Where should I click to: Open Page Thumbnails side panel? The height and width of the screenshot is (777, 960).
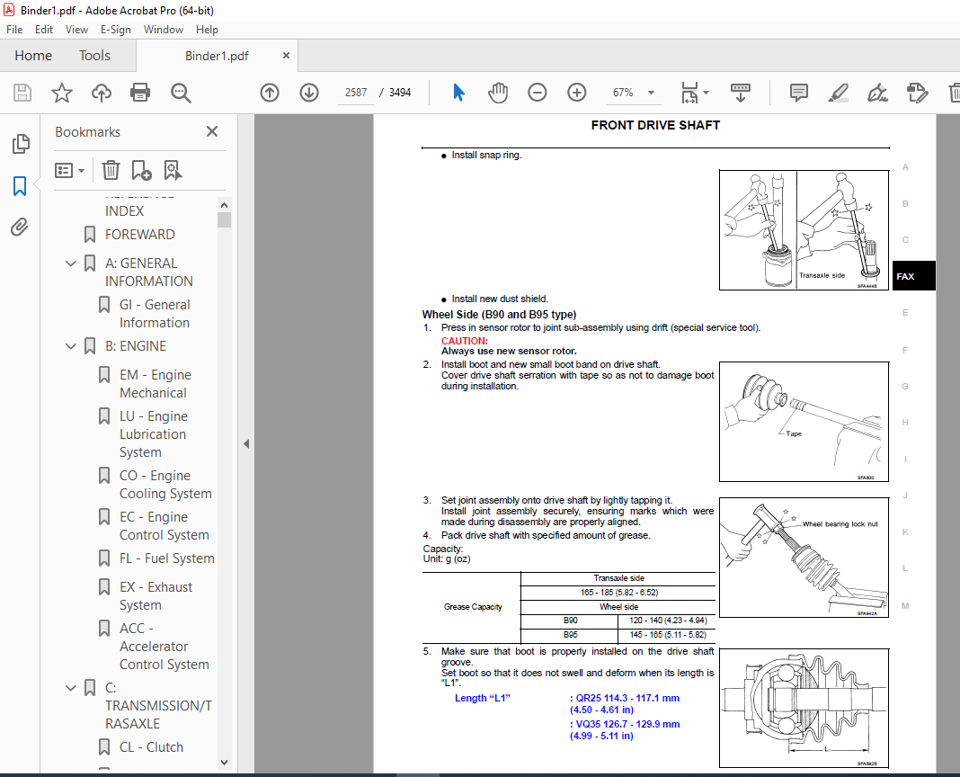(20, 144)
